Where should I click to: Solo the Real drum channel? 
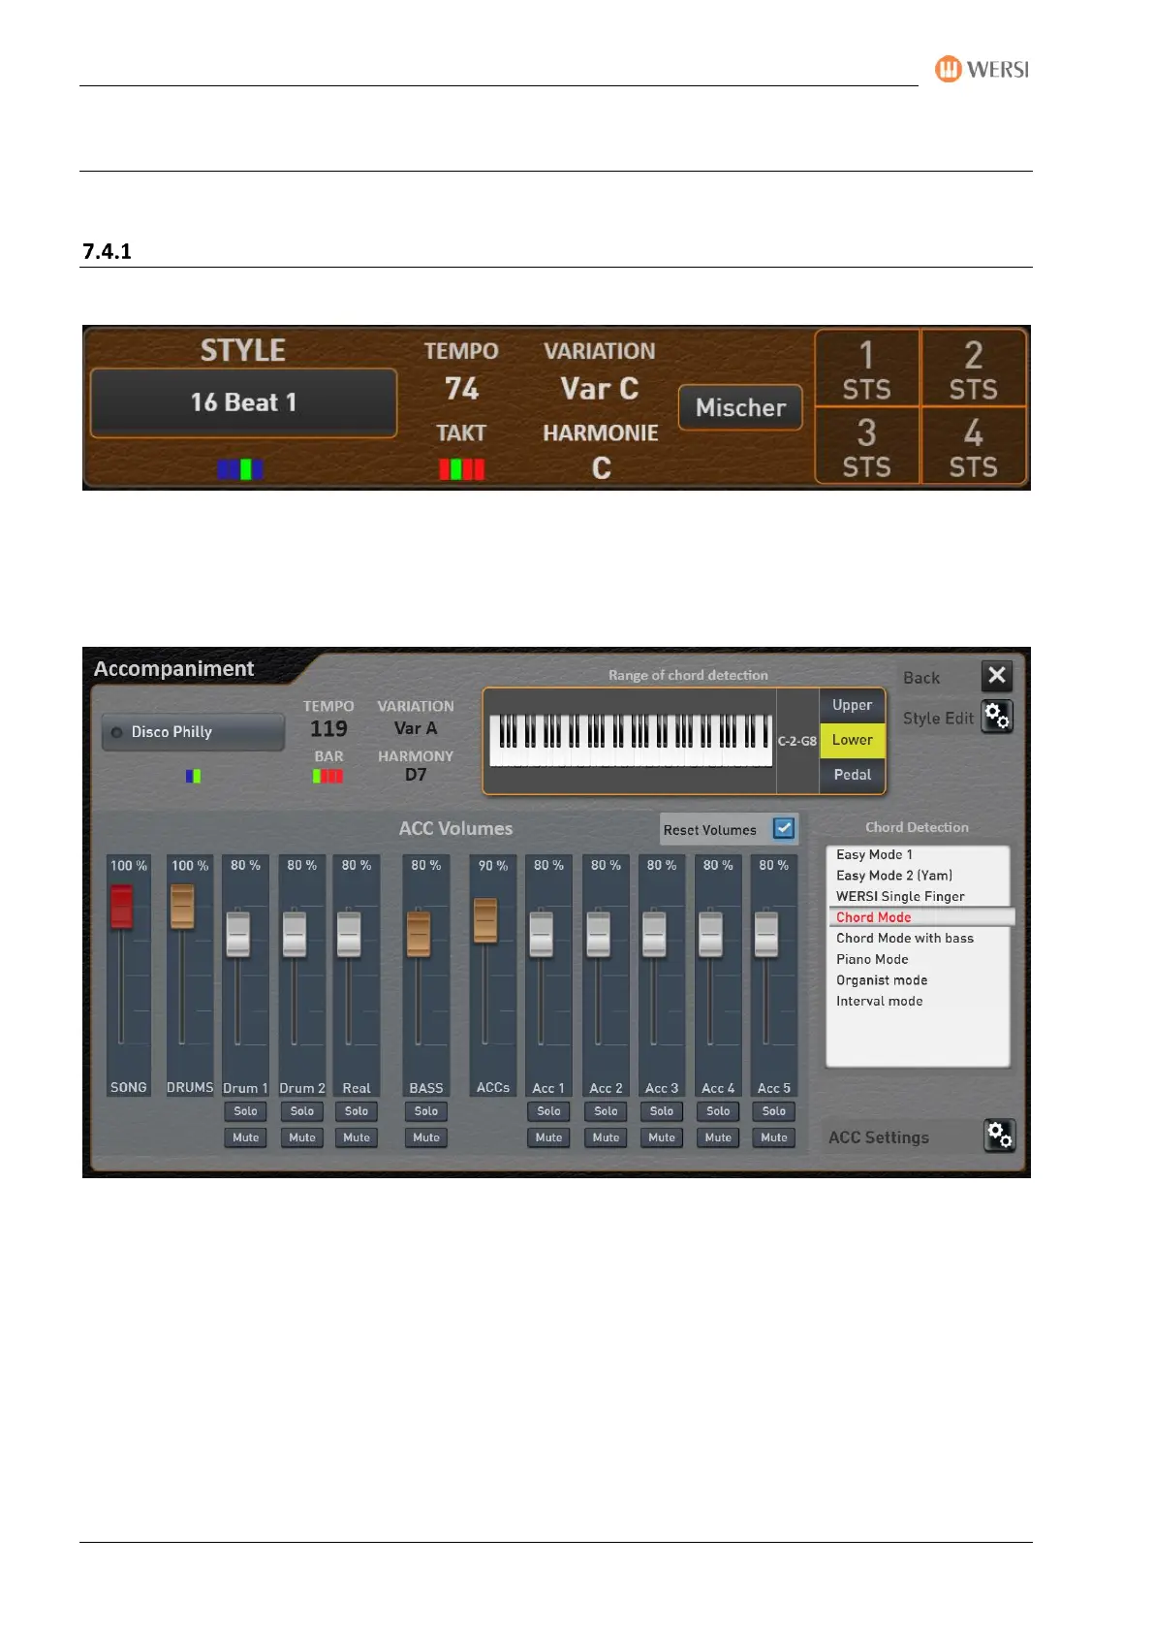357,1111
